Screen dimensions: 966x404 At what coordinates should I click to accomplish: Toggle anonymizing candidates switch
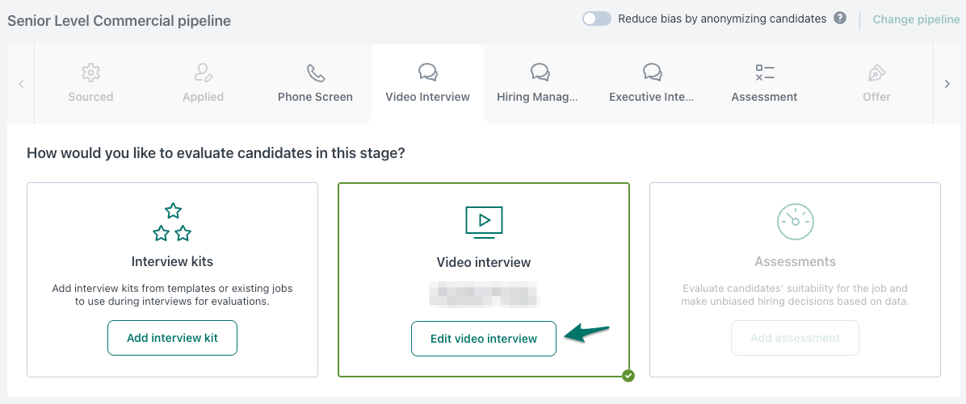pyautogui.click(x=597, y=19)
